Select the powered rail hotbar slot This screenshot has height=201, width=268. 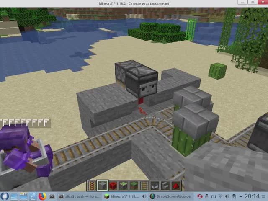pos(92,186)
